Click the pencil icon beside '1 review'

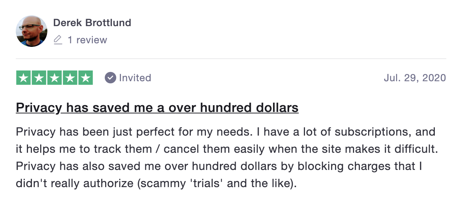click(x=58, y=40)
